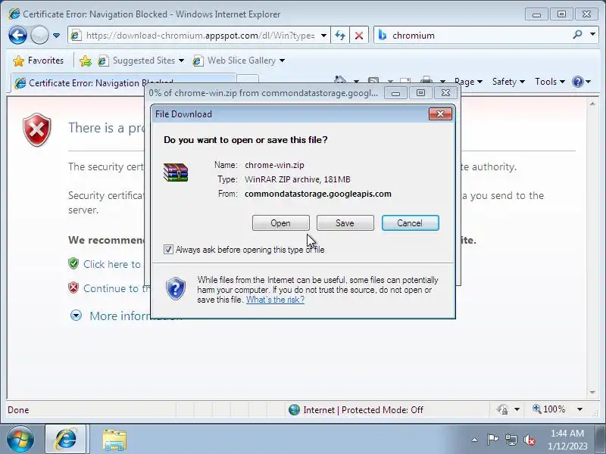Click the chrome-win.zip file name text
The height and width of the screenshot is (454, 606).
pyautogui.click(x=274, y=165)
